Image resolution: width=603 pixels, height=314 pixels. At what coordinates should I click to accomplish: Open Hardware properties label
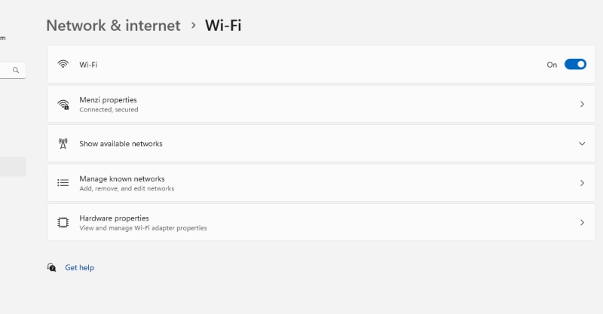pyautogui.click(x=114, y=218)
